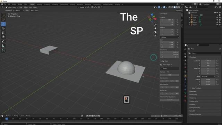
Task: Open the XYZ Euler mode dropdown in sidebar
Action: [170, 37]
